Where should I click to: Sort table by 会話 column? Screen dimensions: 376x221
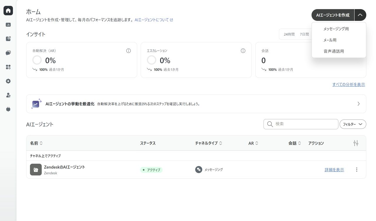coord(295,143)
